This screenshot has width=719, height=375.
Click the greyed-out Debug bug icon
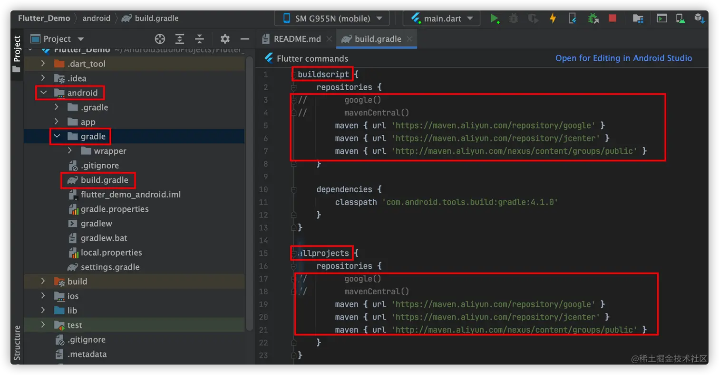[514, 19]
